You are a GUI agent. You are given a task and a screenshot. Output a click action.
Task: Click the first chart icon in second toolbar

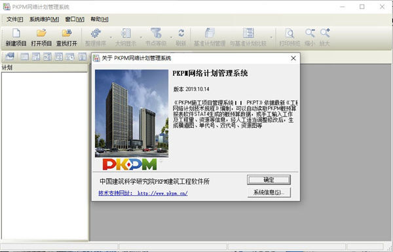10,56
